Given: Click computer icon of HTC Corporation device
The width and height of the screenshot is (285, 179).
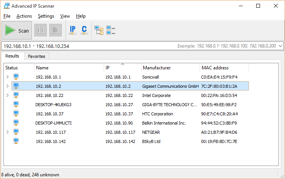Looking at the screenshot, I should pyautogui.click(x=16, y=114).
